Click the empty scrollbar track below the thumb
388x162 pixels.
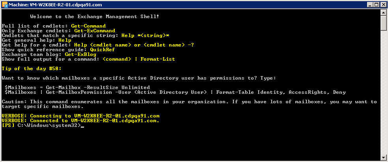coord(384,93)
